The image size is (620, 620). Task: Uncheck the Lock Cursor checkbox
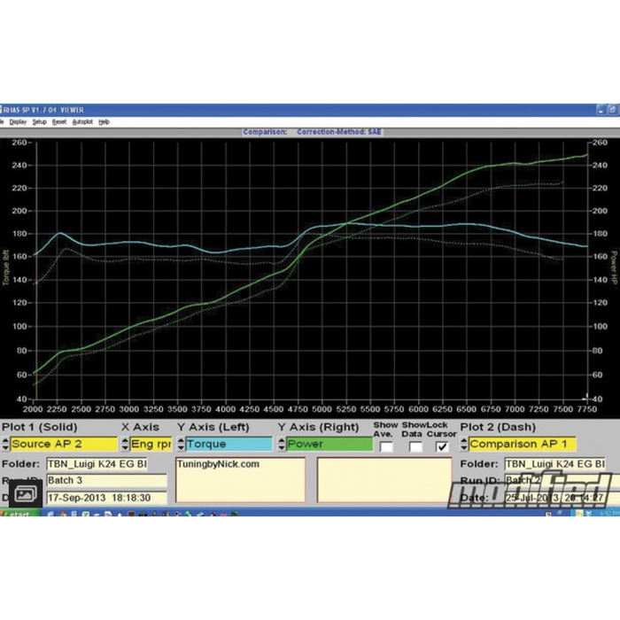442,446
